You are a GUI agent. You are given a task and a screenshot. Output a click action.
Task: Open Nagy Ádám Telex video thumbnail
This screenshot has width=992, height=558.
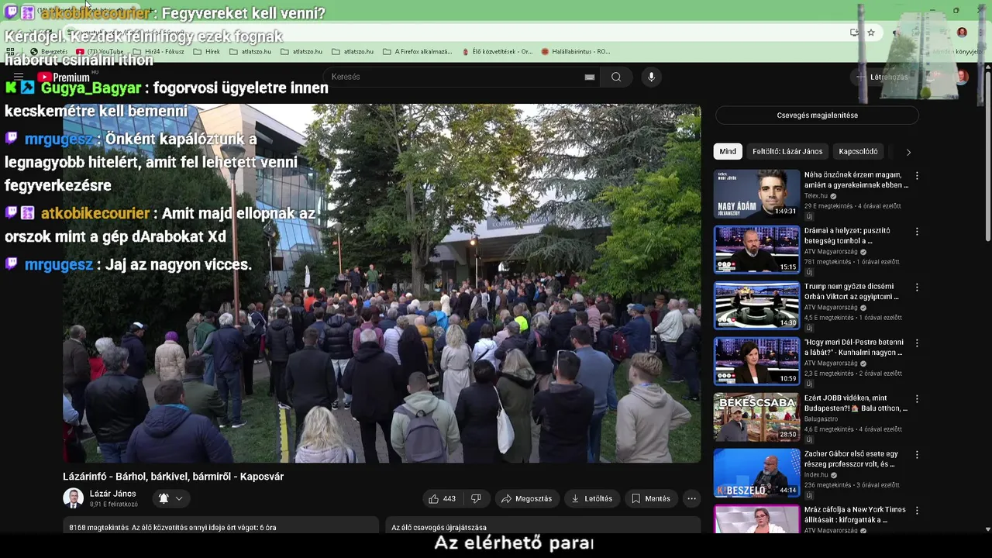point(756,194)
